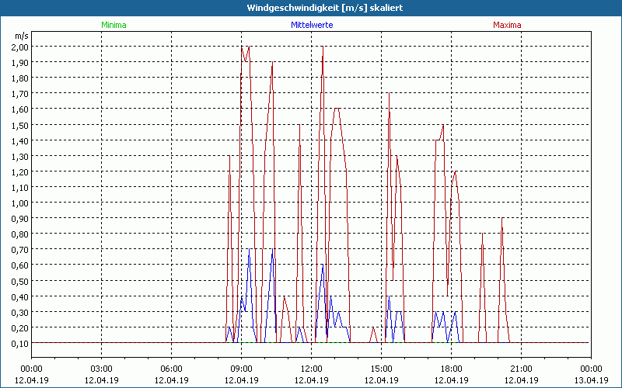Select the 18:00 time axis label
Viewport: 622px width, 388px height.
pos(451,369)
